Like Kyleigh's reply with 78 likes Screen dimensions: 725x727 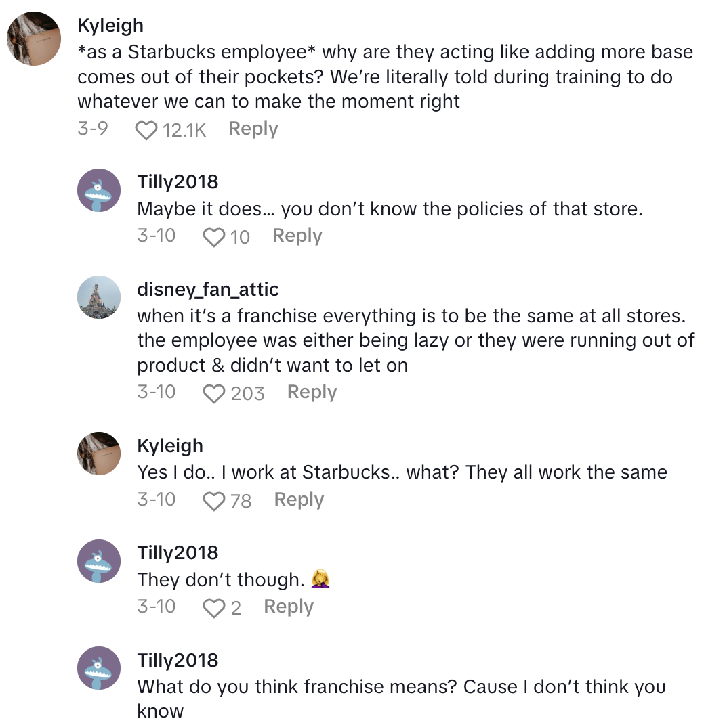213,501
